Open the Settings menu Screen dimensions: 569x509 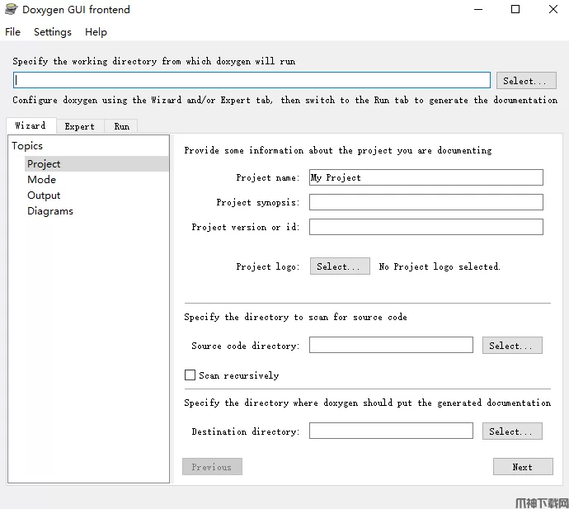pos(53,32)
